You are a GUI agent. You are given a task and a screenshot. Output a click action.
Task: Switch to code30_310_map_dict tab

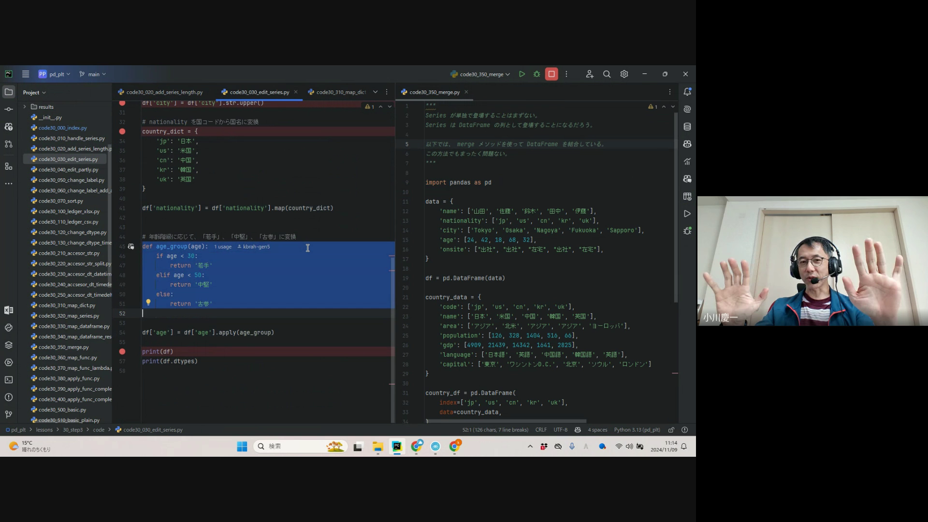(340, 92)
